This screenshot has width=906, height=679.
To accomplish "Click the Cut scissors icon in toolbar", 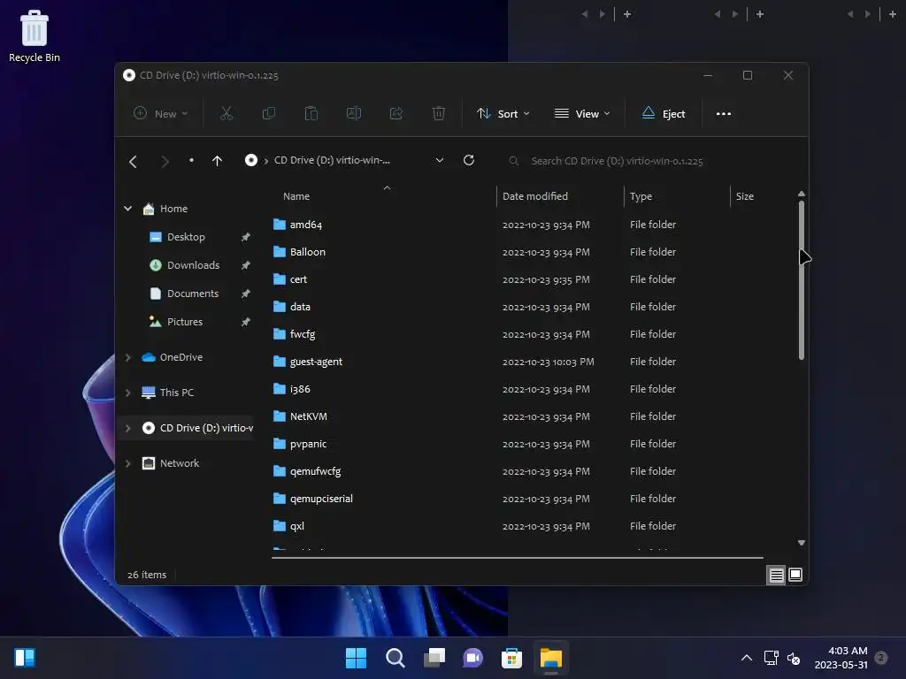I will [x=226, y=114].
